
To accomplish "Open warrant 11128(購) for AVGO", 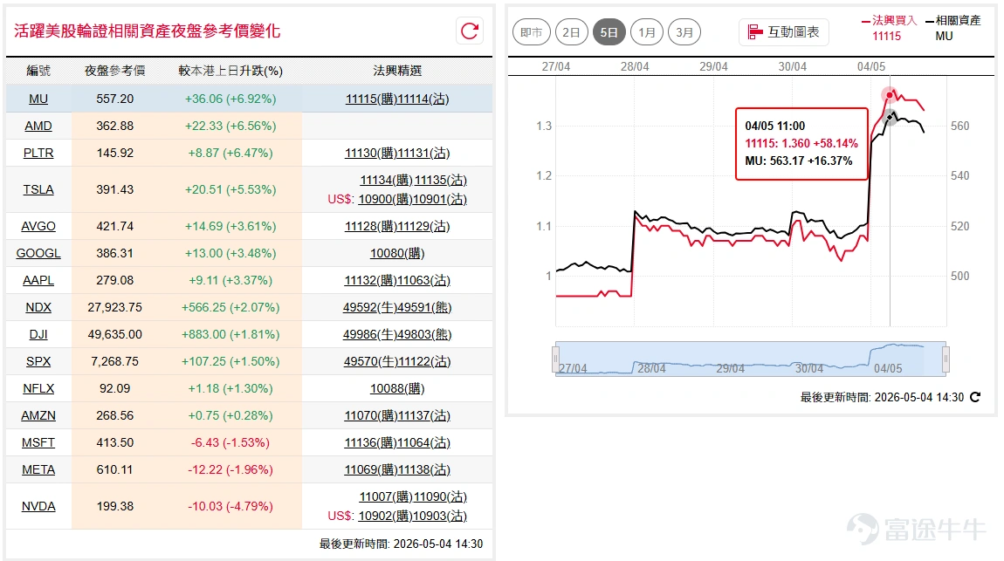I will tap(371, 226).
